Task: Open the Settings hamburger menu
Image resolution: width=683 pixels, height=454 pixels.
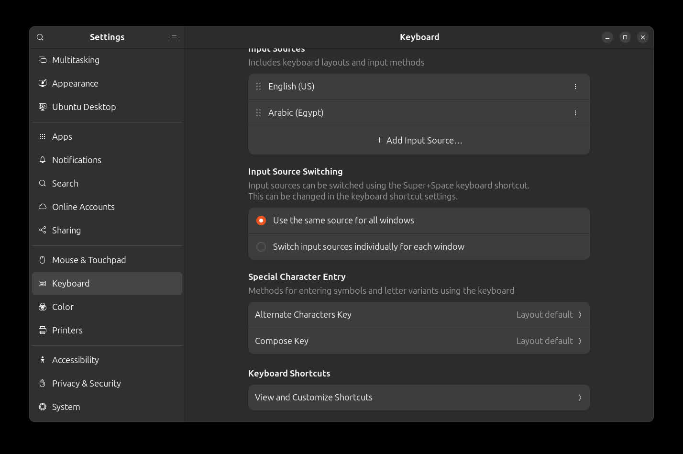Action: click(x=174, y=37)
